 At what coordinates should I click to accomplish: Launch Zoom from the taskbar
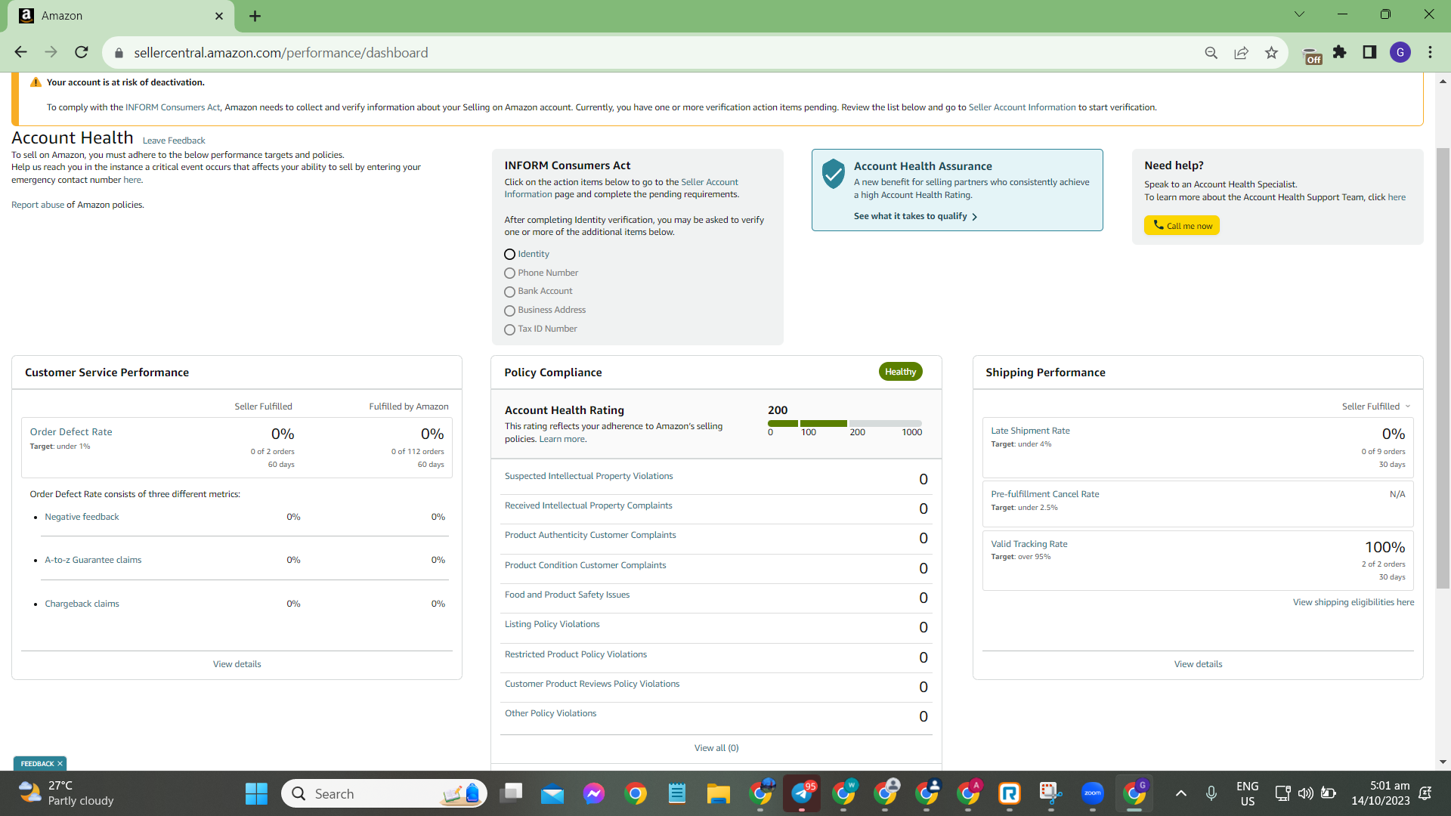(x=1093, y=793)
